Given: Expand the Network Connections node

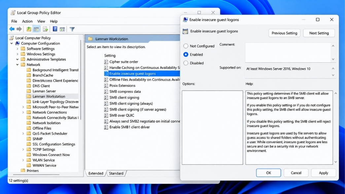Looking at the screenshot, I should point(23,112).
